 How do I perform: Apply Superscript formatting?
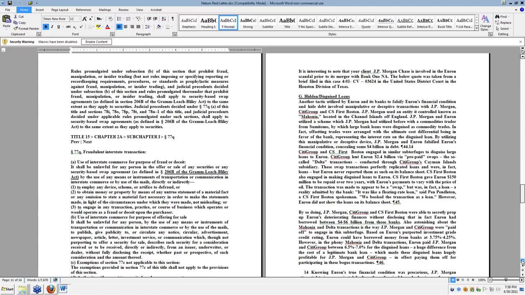[81, 27]
